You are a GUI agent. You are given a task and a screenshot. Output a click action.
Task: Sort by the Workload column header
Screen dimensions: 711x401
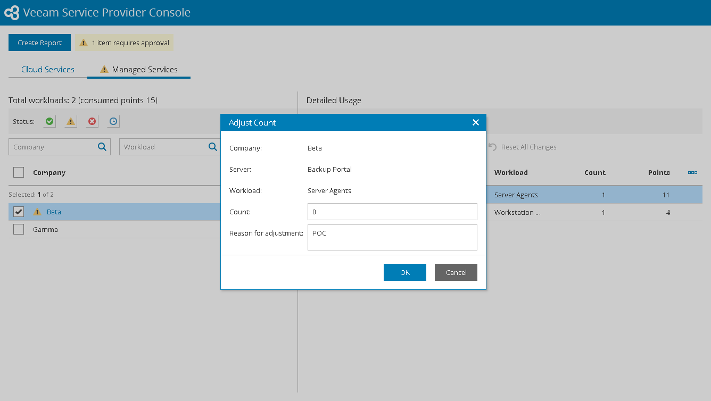[x=511, y=172]
